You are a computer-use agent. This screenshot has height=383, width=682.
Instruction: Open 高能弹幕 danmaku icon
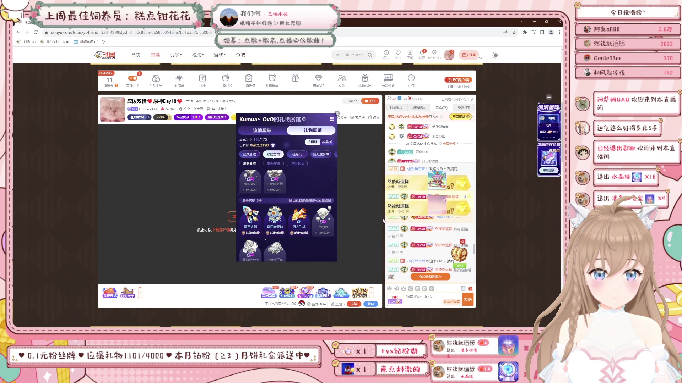[x=269, y=293]
